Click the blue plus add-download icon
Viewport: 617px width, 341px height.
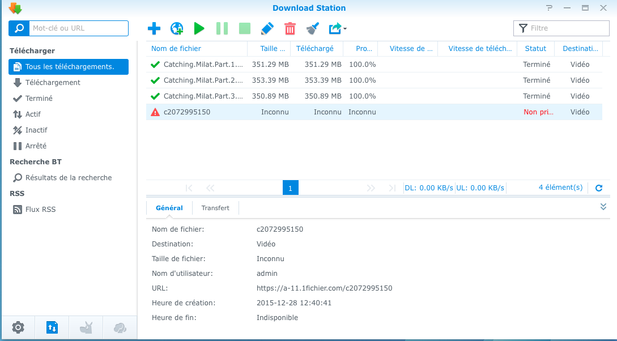(154, 28)
